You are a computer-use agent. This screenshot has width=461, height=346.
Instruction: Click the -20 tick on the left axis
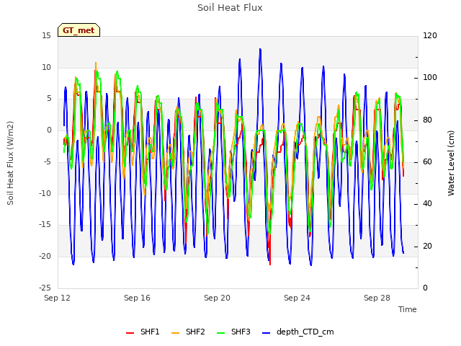pyautogui.click(x=45, y=257)
